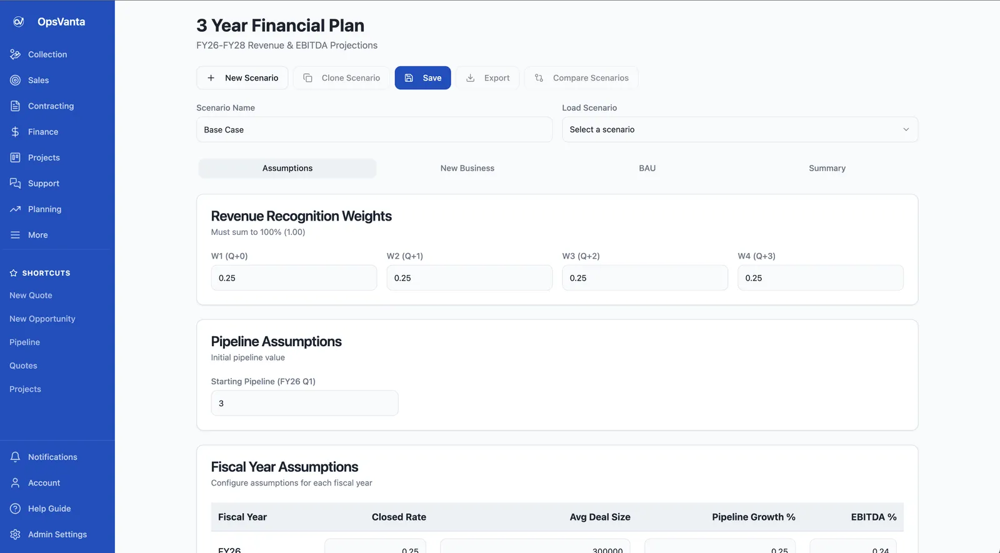Click the Projects board icon in the main nav
1000x553 pixels.
(16, 157)
